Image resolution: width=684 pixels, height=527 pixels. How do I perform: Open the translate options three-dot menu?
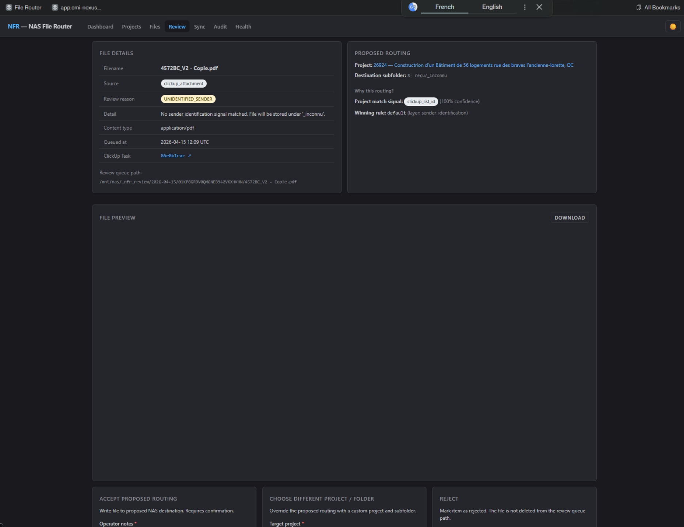(525, 7)
